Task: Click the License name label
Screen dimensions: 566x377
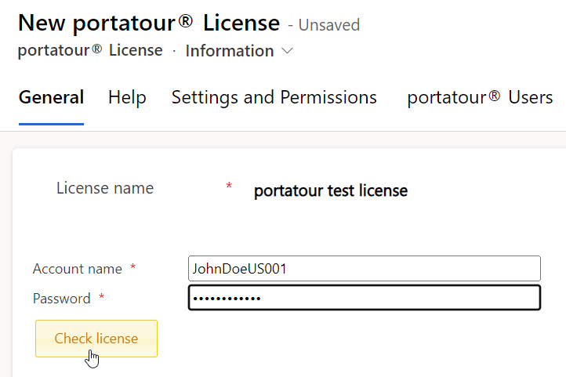Action: [105, 188]
